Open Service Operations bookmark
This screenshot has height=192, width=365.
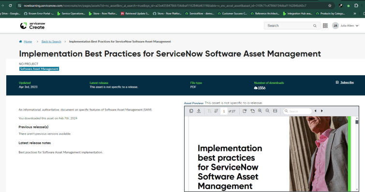click(x=71, y=14)
